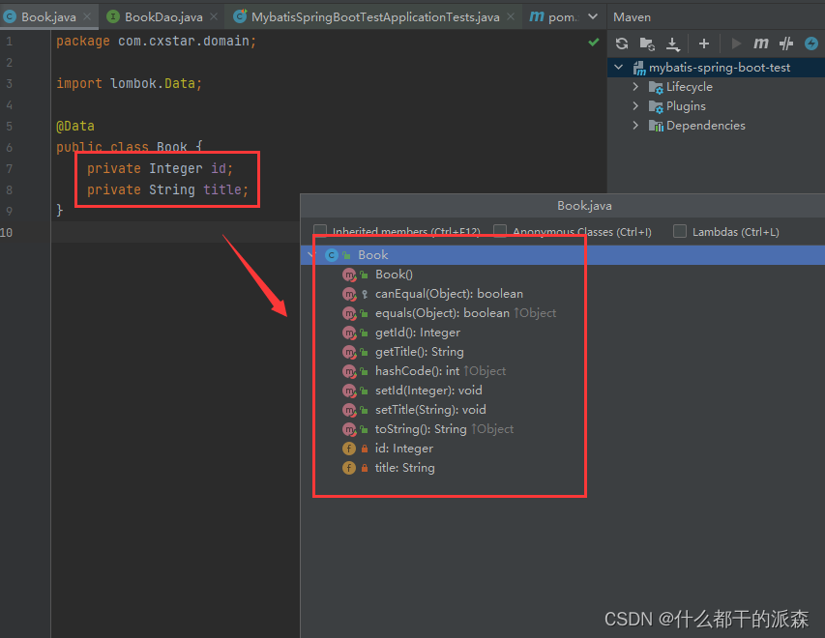Switch to MybatisSpringBootTestApplicationTests.java tab

coord(375,17)
